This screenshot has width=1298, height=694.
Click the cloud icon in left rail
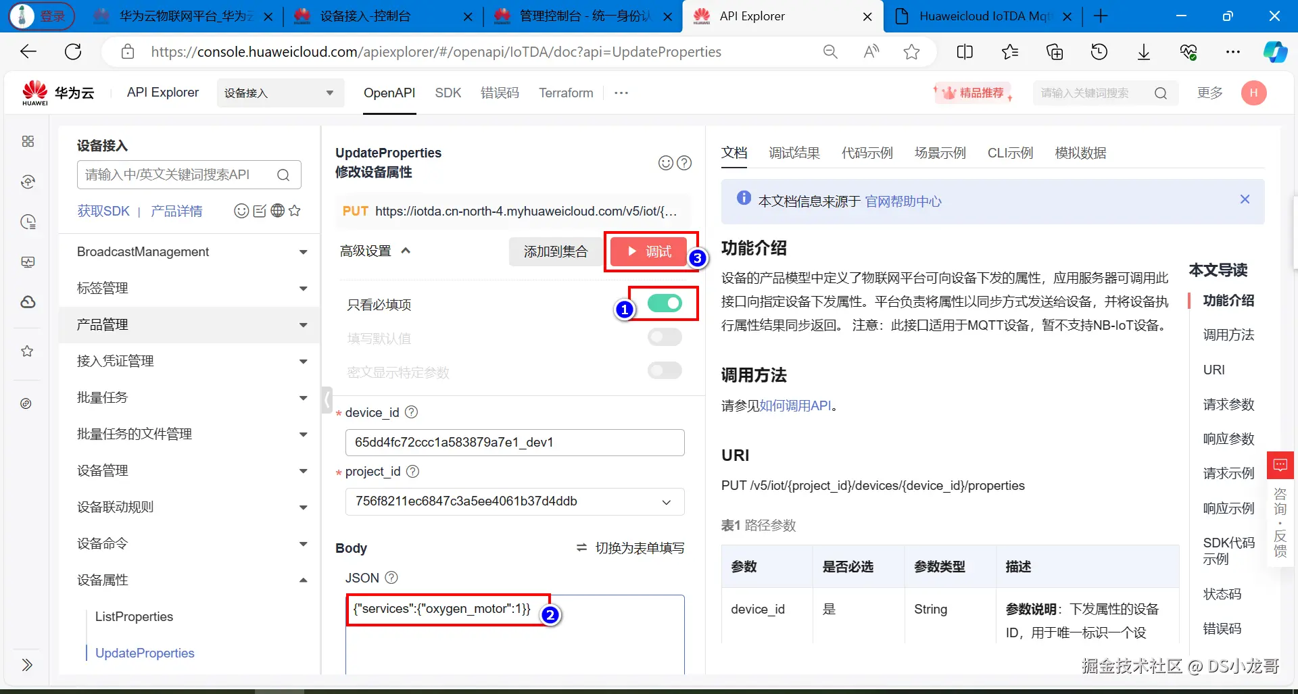coord(28,302)
